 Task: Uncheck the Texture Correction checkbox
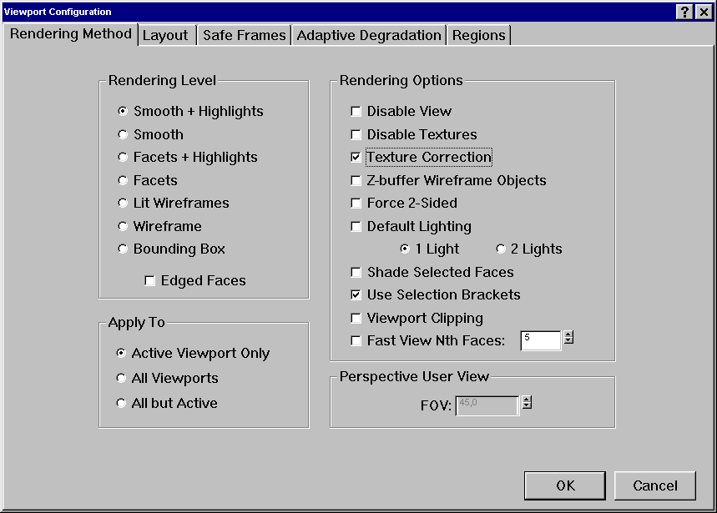(356, 157)
